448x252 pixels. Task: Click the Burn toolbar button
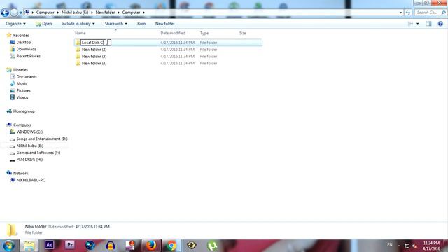click(x=141, y=24)
